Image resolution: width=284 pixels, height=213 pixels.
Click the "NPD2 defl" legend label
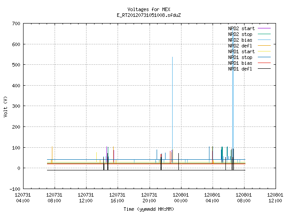click(x=240, y=46)
